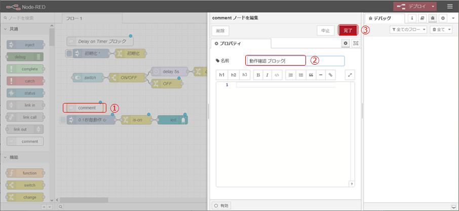Collapse the 共通 palette category
The image size is (459, 211).
(6, 29)
